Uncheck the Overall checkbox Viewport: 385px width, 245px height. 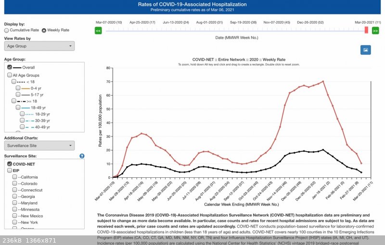[x=10, y=67]
